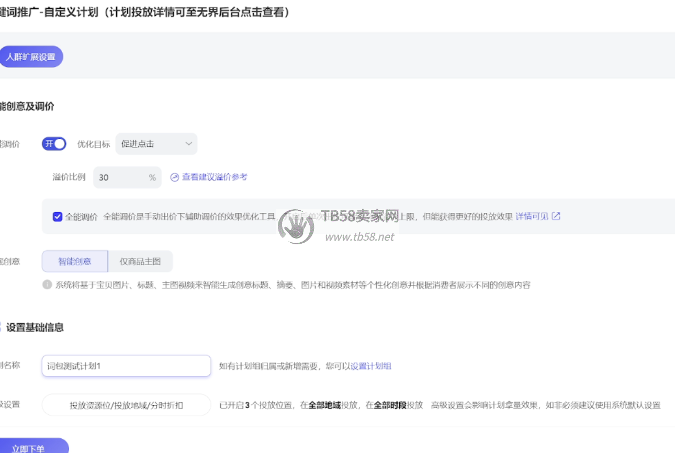Open the 查看建议溢价参考 link

(215, 177)
